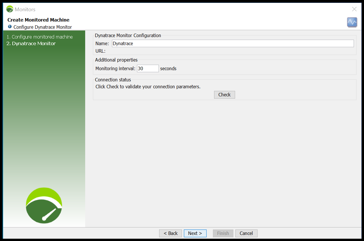
Task: Click the 'Monitors' window title text
Action: [x=25, y=9]
